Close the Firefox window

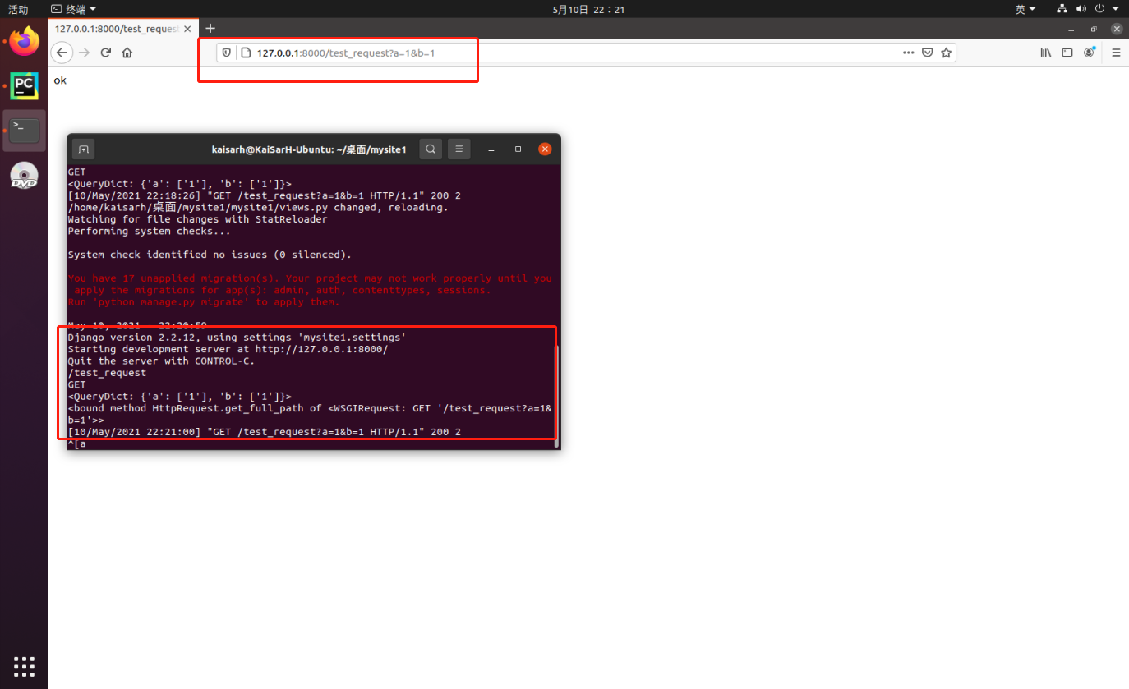tap(1117, 29)
